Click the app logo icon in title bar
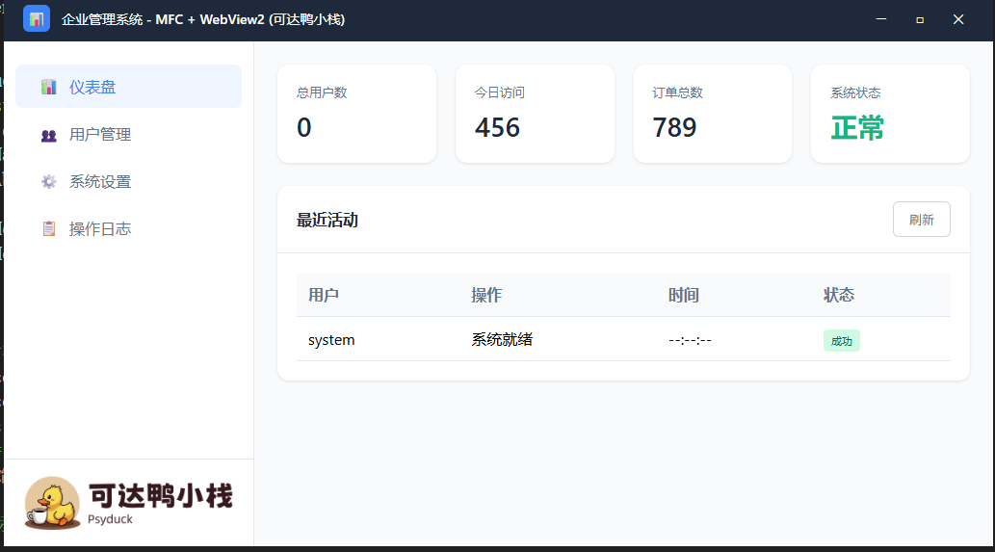Viewport: 995px width, 552px height. point(37,18)
